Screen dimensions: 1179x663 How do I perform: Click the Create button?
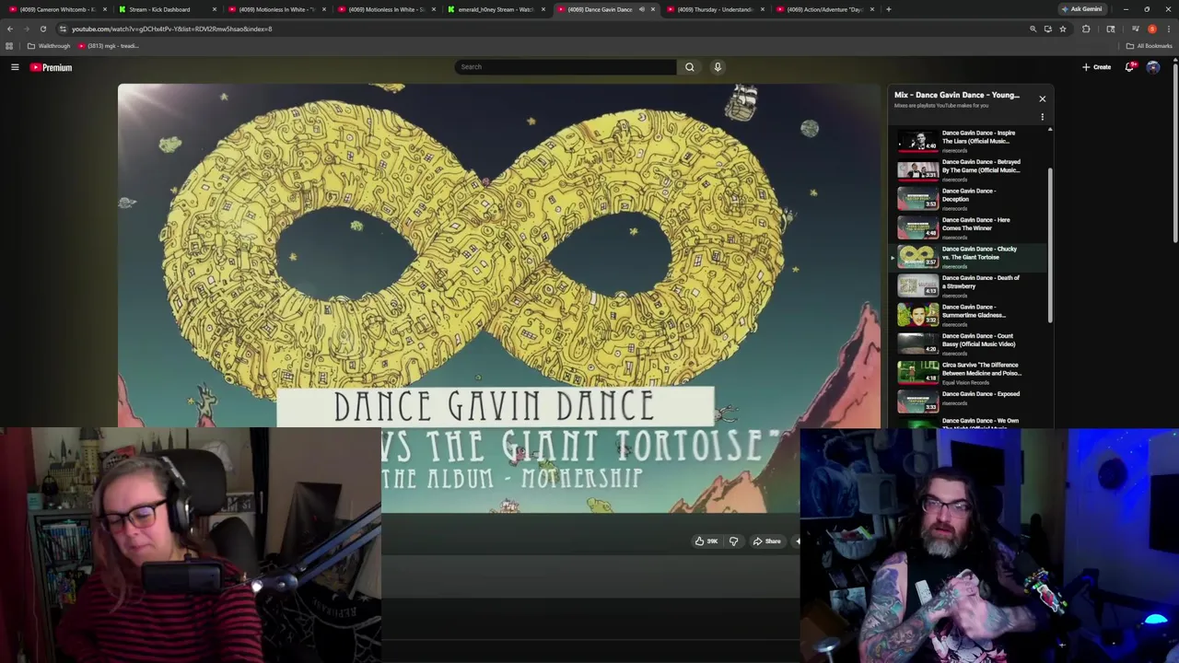coord(1096,66)
